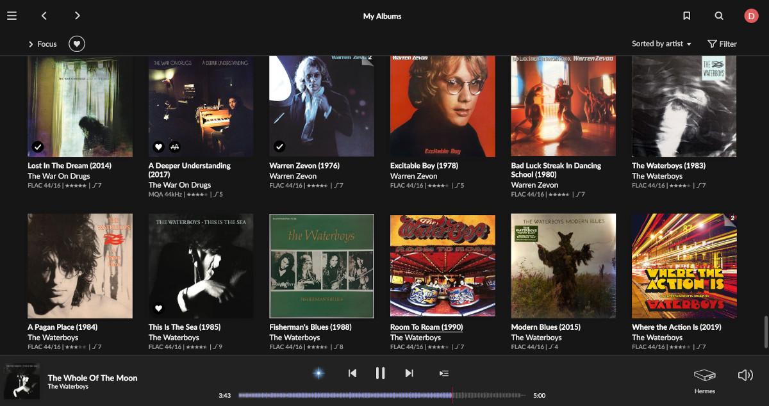Open the Sorted by artist dropdown
The height and width of the screenshot is (406, 769).
pos(661,44)
